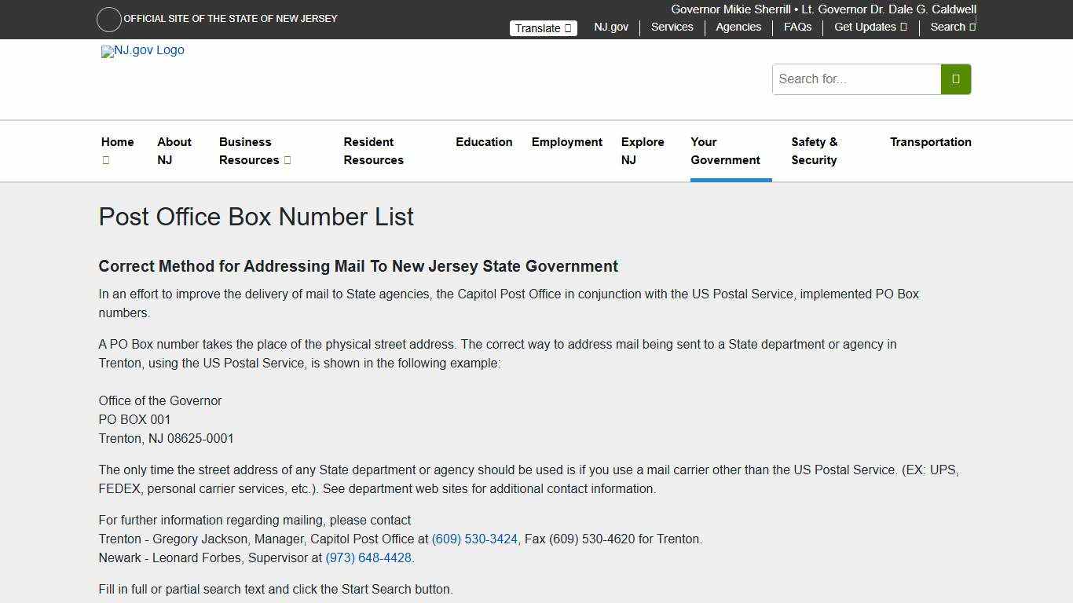Screen dimensions: 1073x603
Task: Click the green search magnifier icon
Action: coord(955,79)
